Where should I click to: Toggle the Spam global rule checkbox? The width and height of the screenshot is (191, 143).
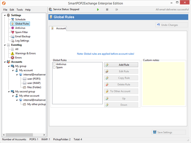point(54,67)
